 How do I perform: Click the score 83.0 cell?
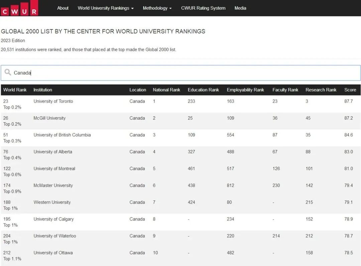tap(349, 152)
